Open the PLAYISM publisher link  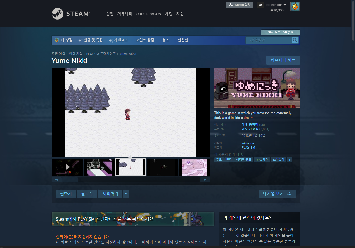click(248, 148)
